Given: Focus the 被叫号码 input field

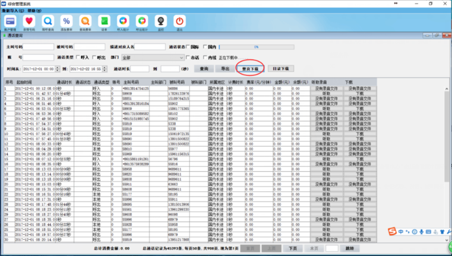Looking at the screenshot, I should click(90, 47).
